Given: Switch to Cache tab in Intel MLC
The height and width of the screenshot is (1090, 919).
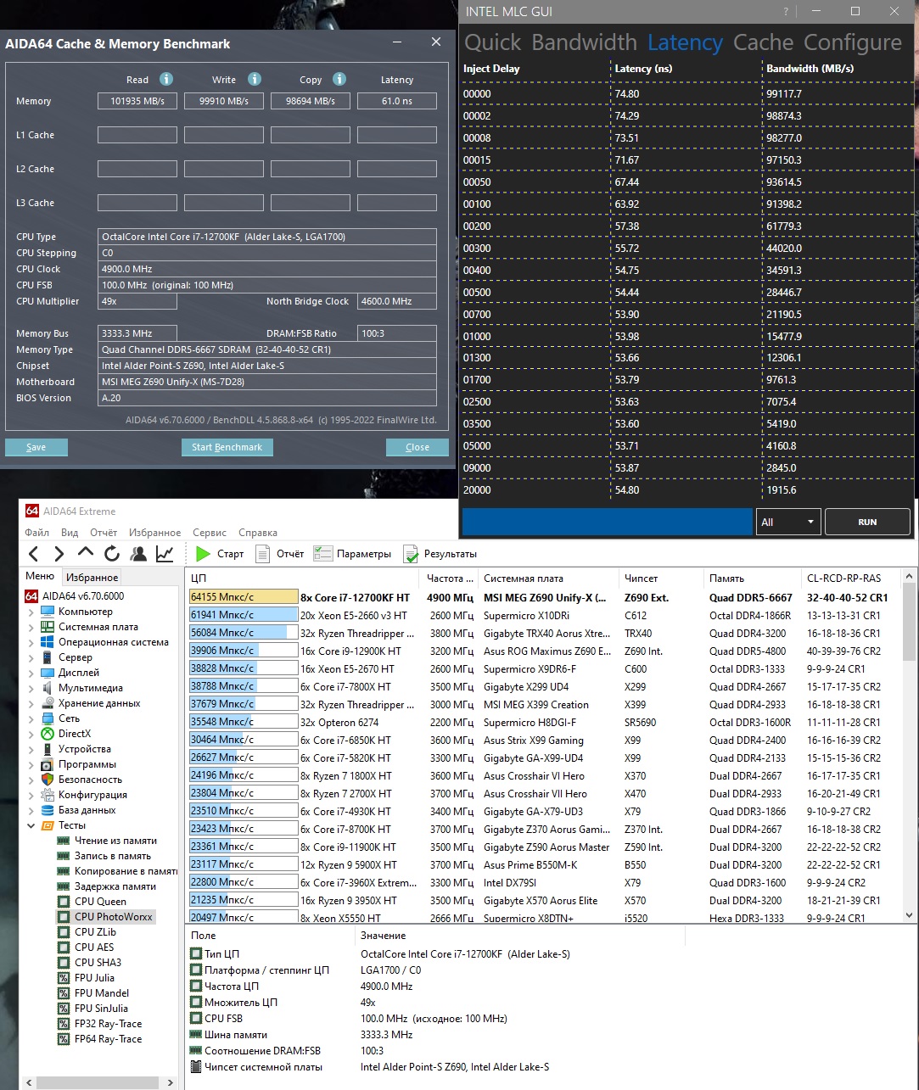Looking at the screenshot, I should [x=763, y=42].
